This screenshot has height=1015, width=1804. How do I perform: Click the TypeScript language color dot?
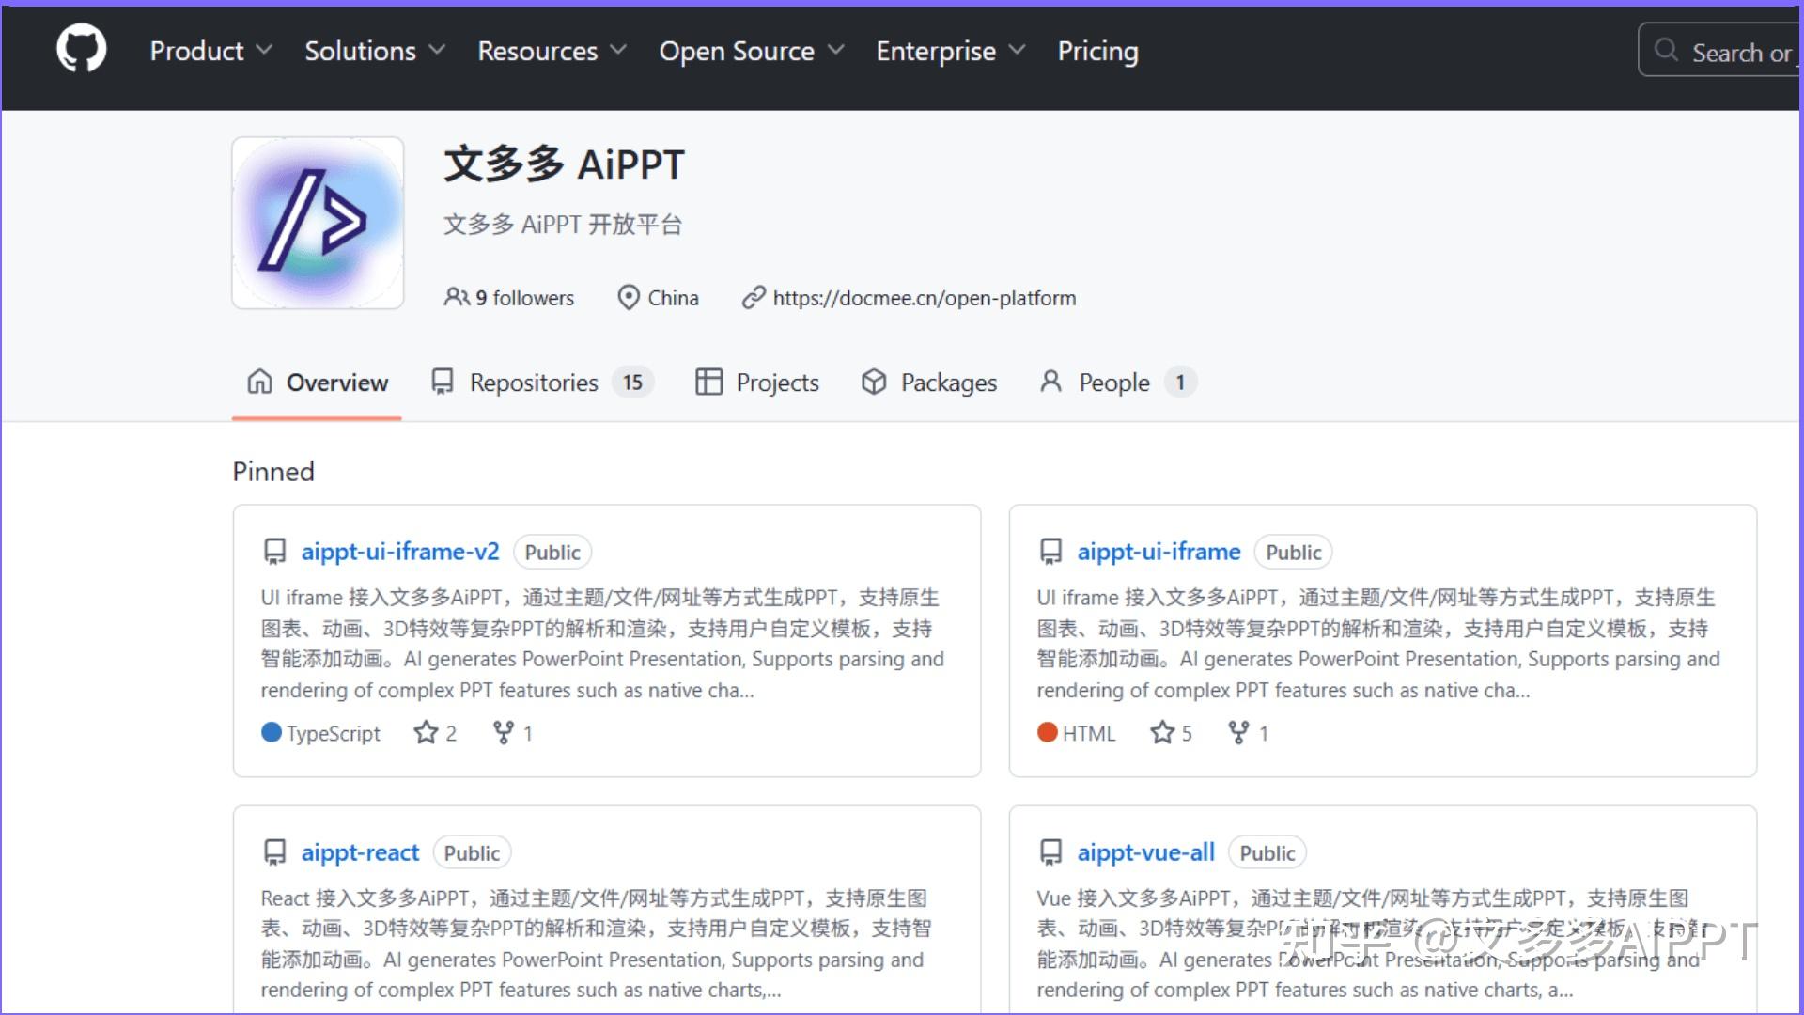(x=272, y=732)
